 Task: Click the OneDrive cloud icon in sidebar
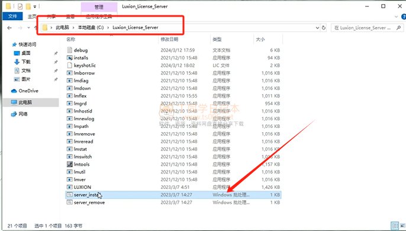pyautogui.click(x=14, y=91)
